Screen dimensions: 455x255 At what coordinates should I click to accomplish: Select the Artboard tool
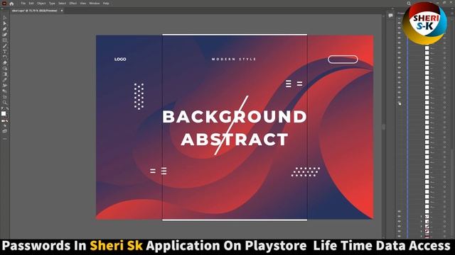4,97
